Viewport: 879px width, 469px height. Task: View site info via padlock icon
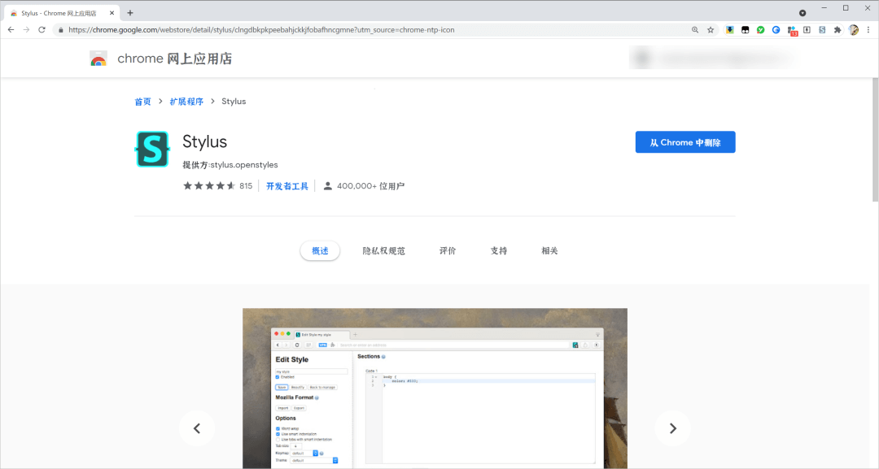pos(60,29)
